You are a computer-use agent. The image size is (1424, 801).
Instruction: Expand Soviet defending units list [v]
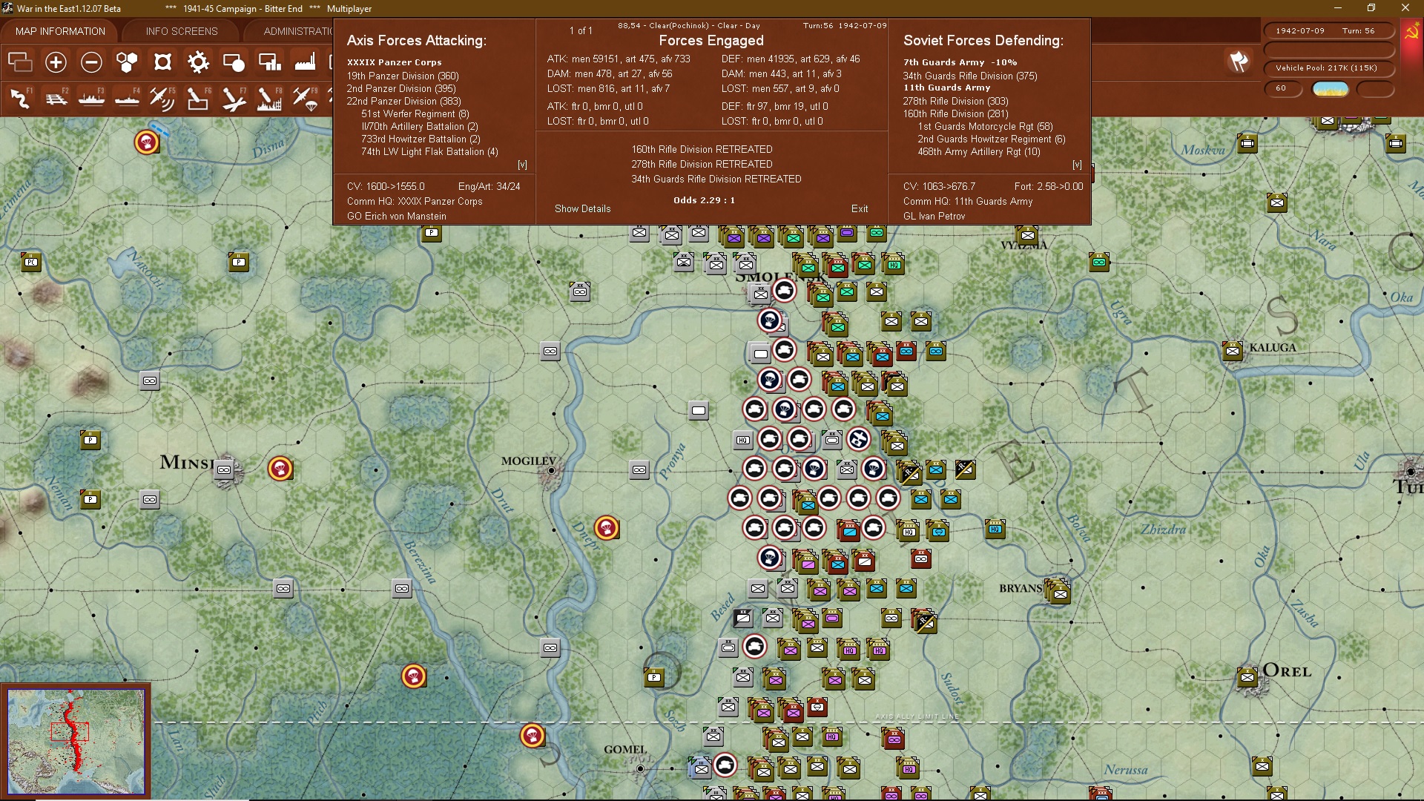tap(1077, 165)
